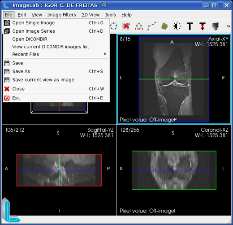Select View current DICOMDIR images list

[56, 47]
